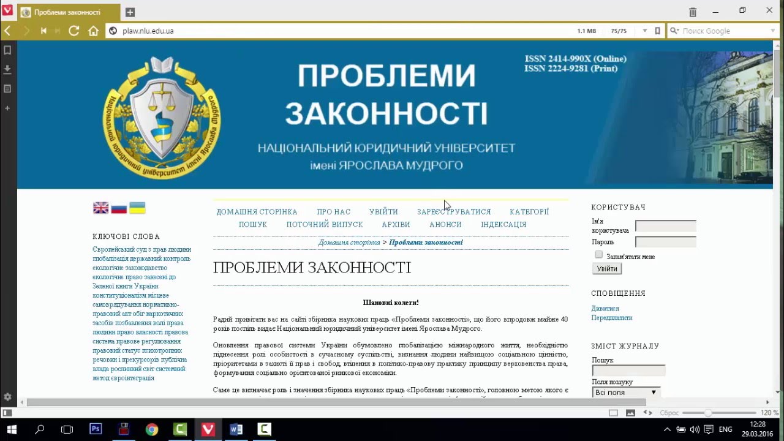Expand search field history dropdown arrow

click(773, 31)
